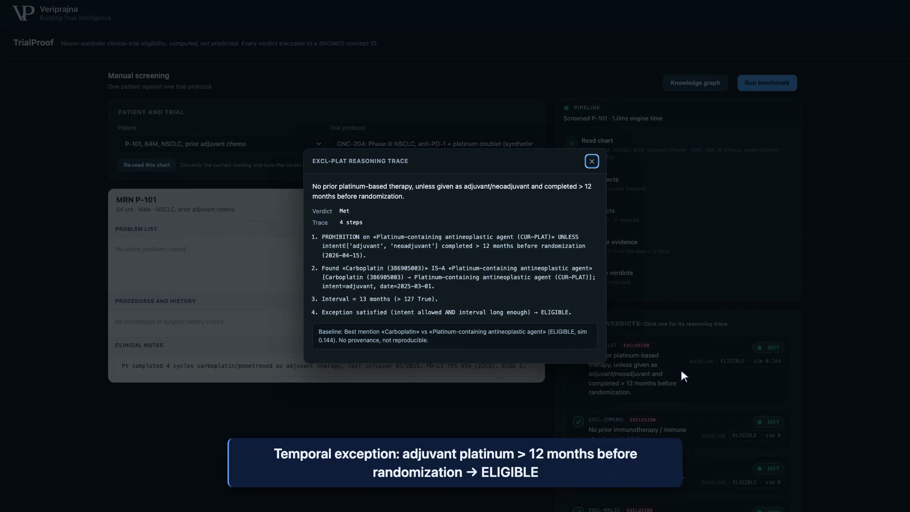Image resolution: width=910 pixels, height=512 pixels.
Task: Click the 'ELIGIBLE · sim 0.144' baseline label
Action: point(750,361)
